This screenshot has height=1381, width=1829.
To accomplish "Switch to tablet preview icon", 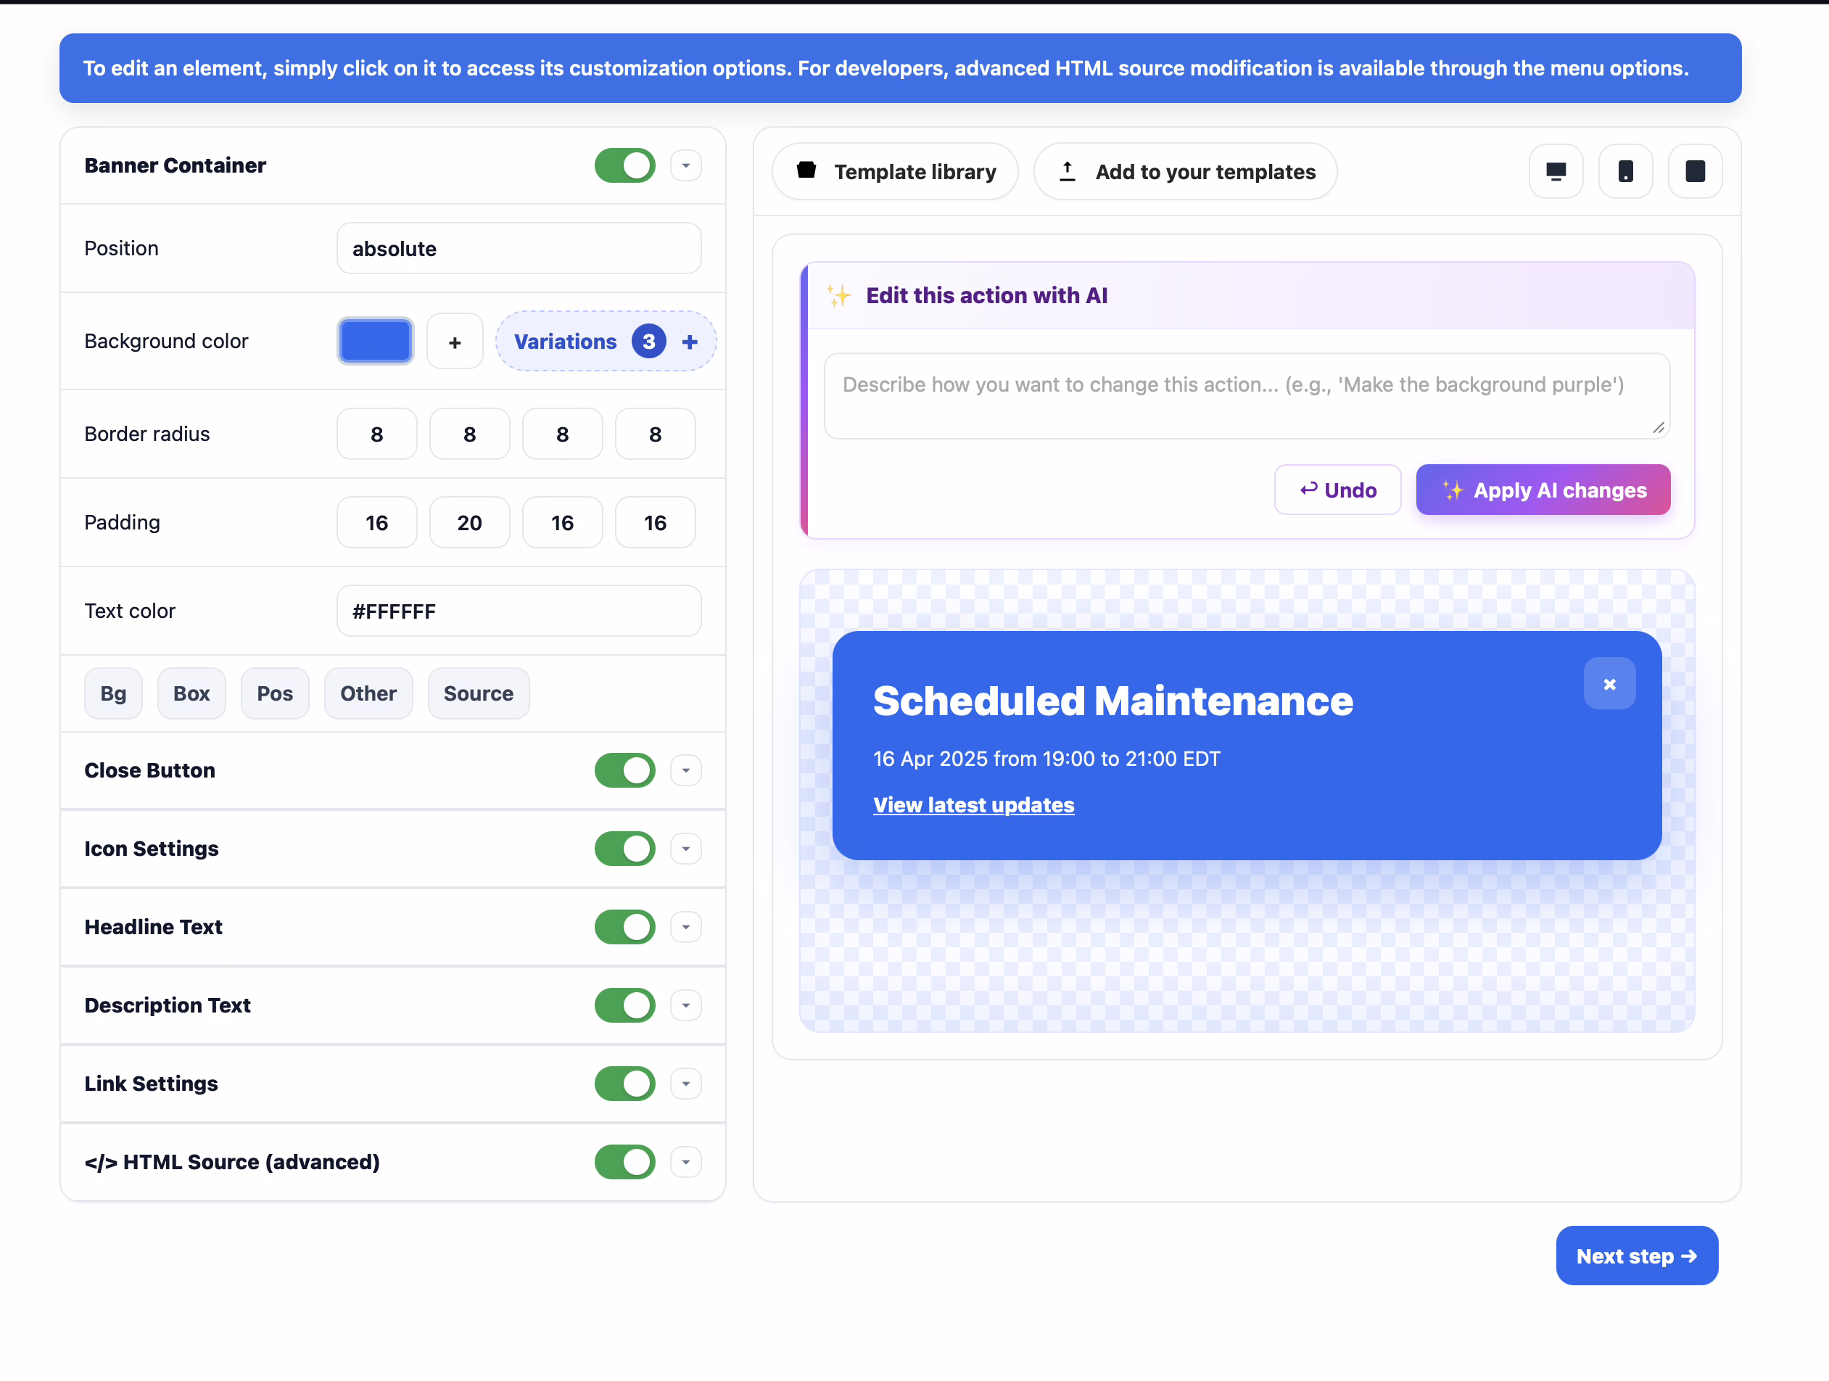I will (x=1694, y=171).
